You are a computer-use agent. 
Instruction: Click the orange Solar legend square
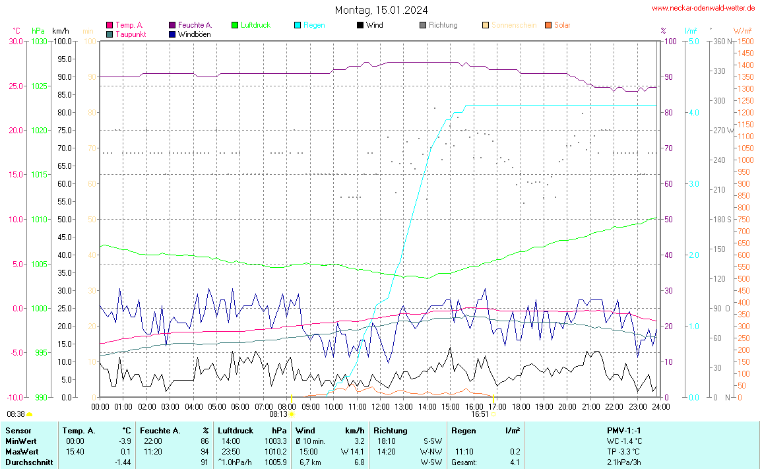click(548, 25)
